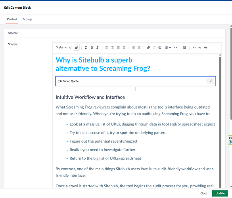The image size is (232, 198).
Task: Expand the table dropdown arrow
Action: click(170, 48)
